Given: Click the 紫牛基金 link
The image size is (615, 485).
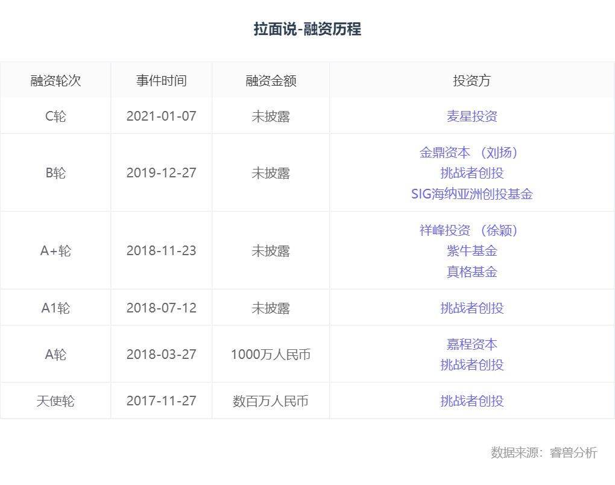Looking at the screenshot, I should click(x=471, y=251).
